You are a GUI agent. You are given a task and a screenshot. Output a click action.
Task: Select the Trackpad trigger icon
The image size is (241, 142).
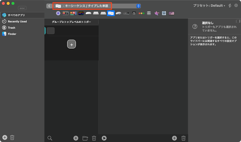96,13
